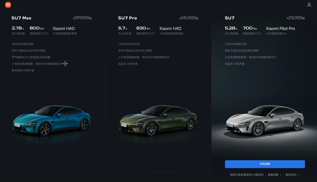Click the blue 开始选配 button

[x=265, y=164]
